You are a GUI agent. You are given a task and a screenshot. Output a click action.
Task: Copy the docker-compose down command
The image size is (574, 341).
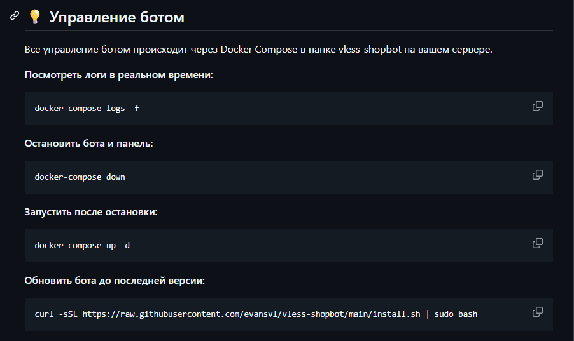click(538, 175)
